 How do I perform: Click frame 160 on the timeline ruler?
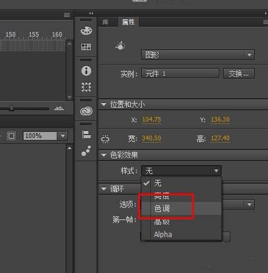tap(57, 34)
